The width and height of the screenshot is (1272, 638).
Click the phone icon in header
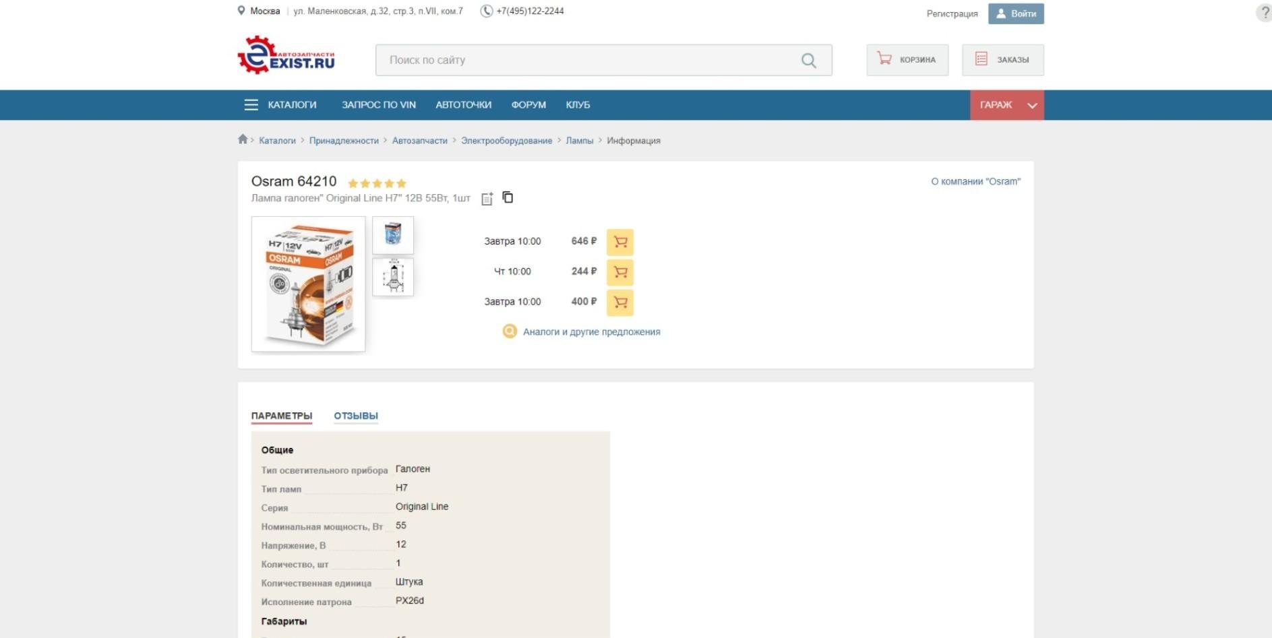coord(486,11)
